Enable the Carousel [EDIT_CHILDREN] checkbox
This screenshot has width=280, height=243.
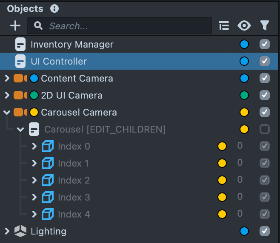[265, 129]
